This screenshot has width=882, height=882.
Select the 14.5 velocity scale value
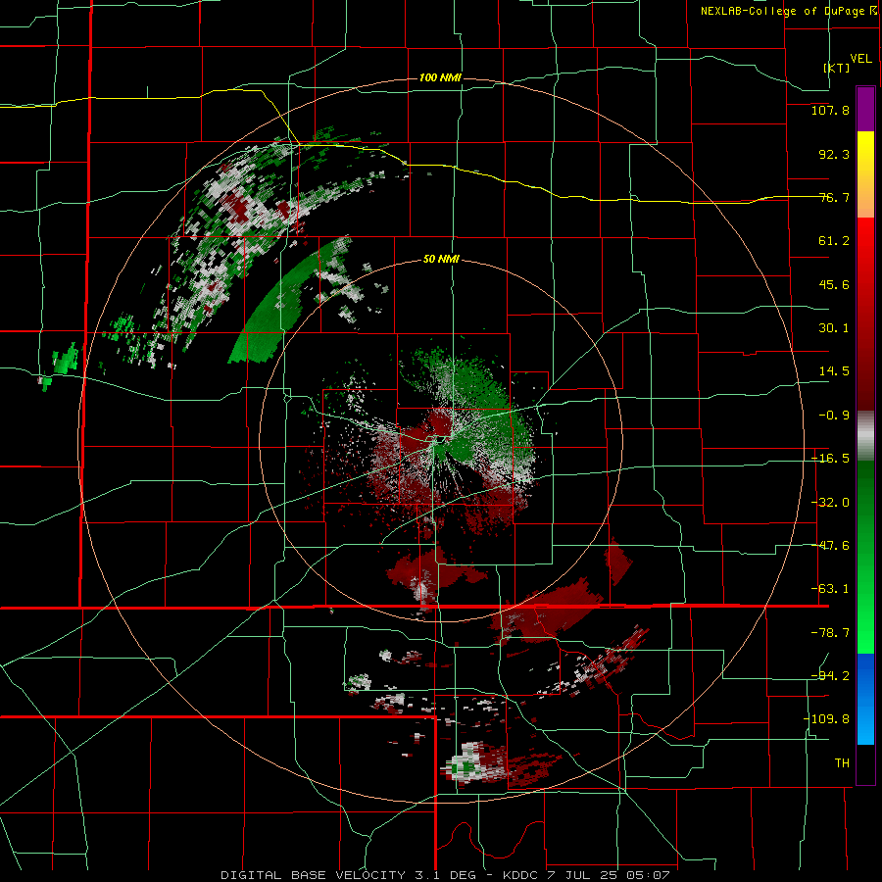pyautogui.click(x=834, y=371)
